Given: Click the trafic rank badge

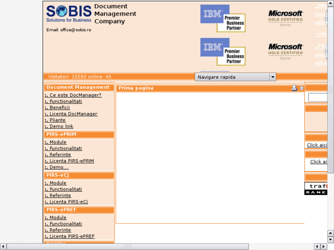Looking at the screenshot, I should (x=316, y=189).
